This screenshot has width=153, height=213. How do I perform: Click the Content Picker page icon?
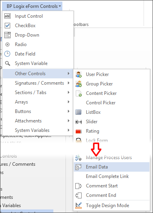click(x=78, y=93)
